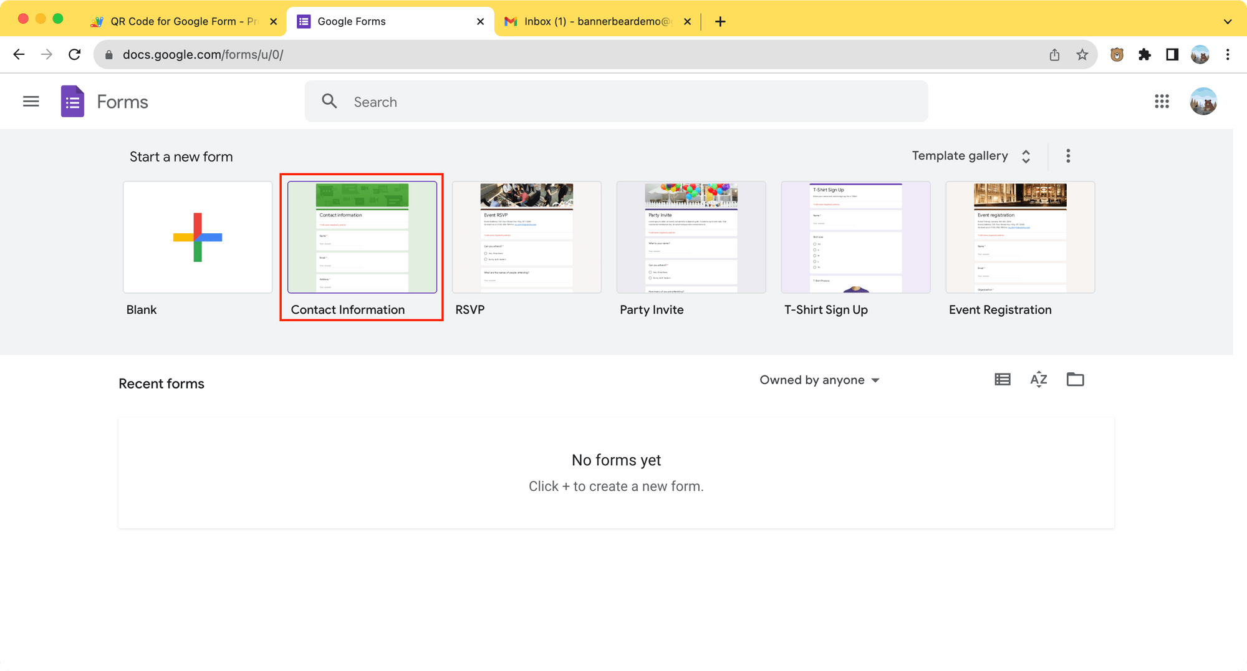The height and width of the screenshot is (671, 1247).
Task: Switch Recent forms to list view
Action: (x=1002, y=379)
